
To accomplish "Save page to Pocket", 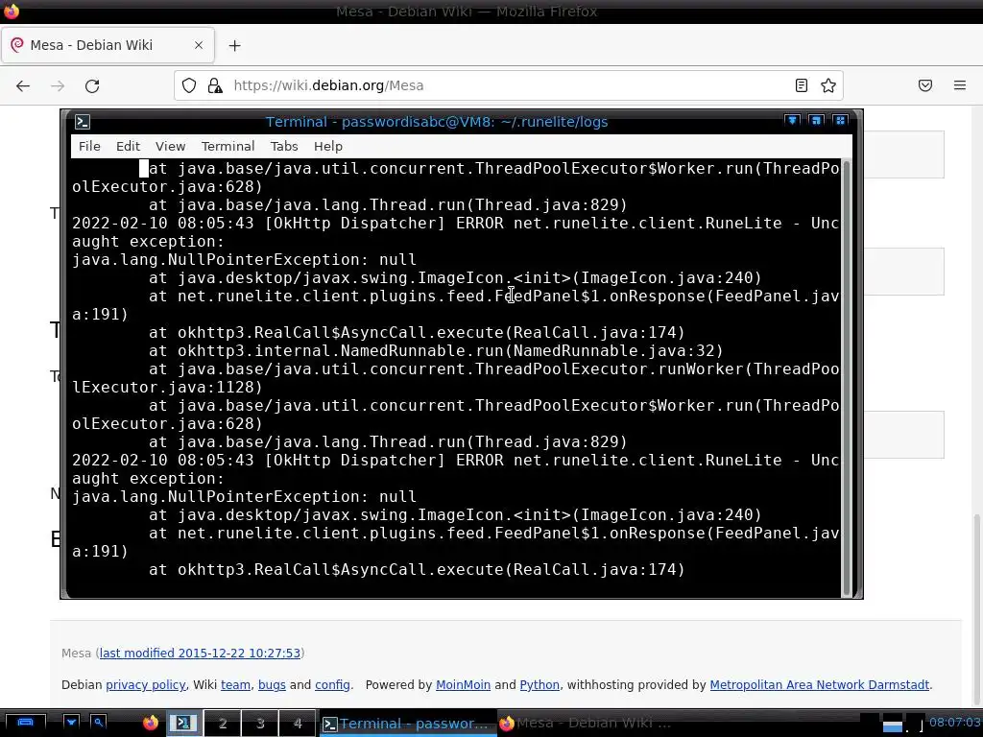I will [x=925, y=85].
